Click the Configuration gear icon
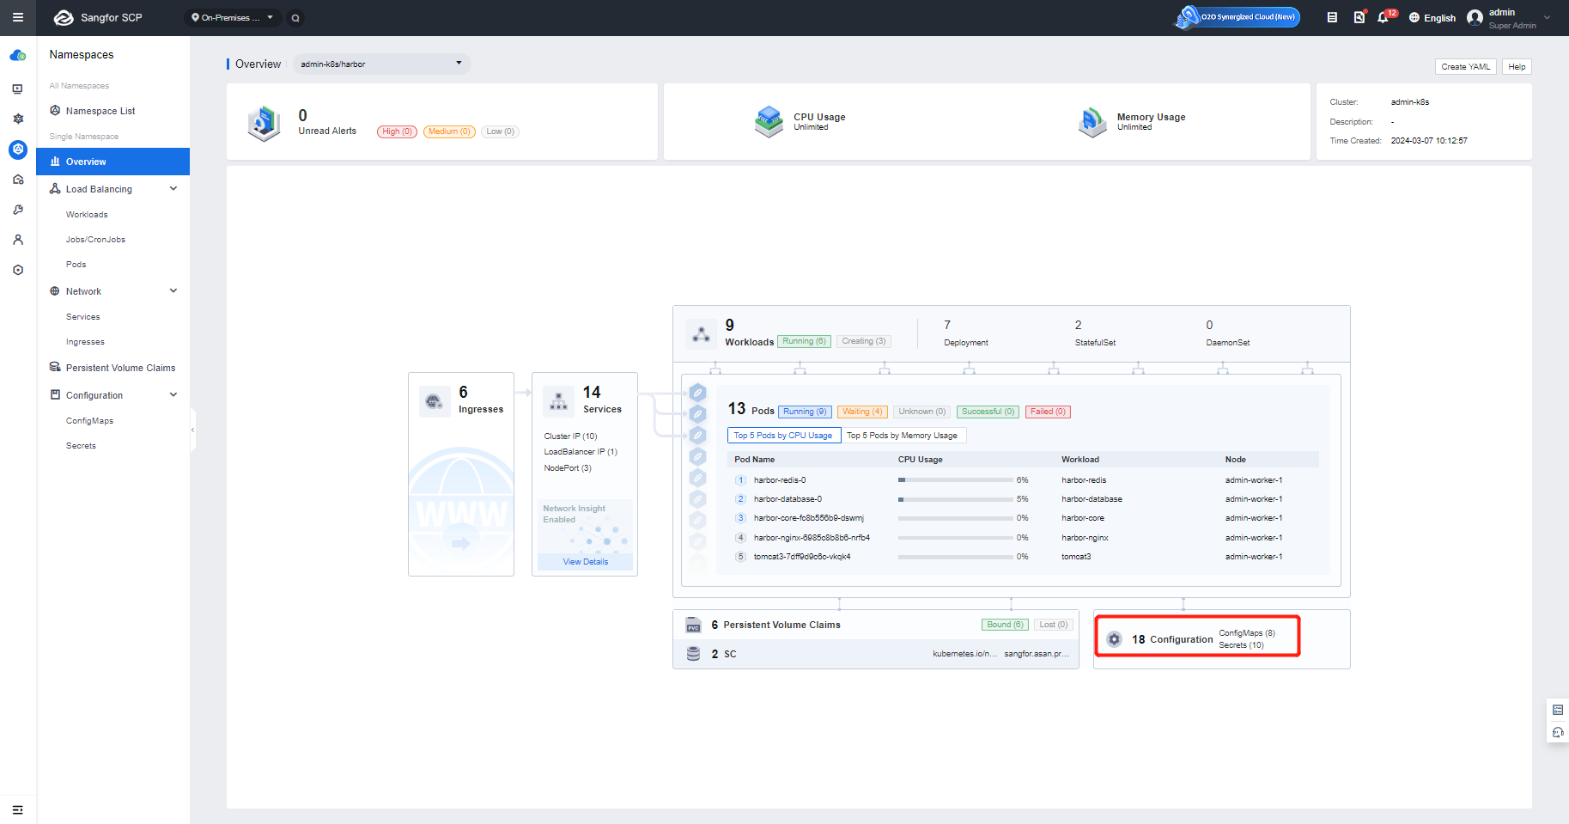Screen dimensions: 1569x824 click(1114, 639)
